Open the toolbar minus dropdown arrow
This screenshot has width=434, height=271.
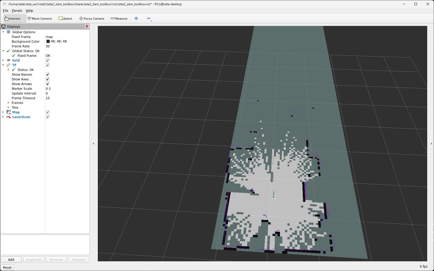(x=152, y=21)
